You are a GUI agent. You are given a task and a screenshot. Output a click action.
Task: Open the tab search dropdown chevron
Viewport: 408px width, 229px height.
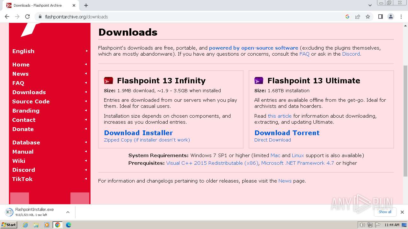click(x=370, y=5)
